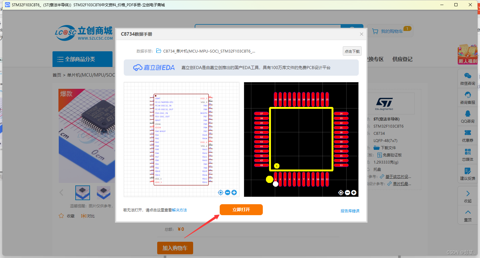
Task: Open datasheet file C8734_单片机 name link
Action: pyautogui.click(x=209, y=51)
